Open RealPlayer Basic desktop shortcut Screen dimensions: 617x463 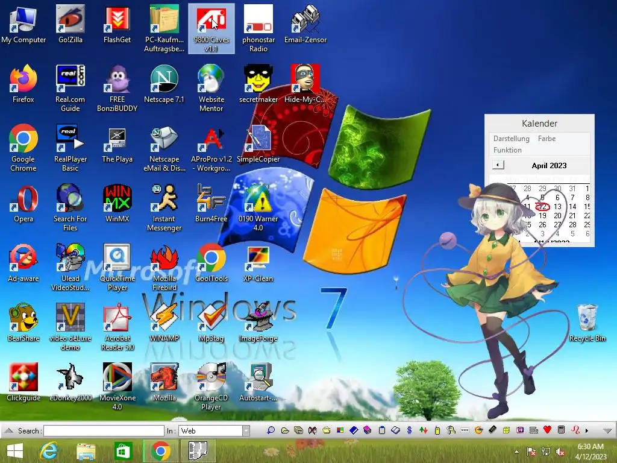[70, 148]
